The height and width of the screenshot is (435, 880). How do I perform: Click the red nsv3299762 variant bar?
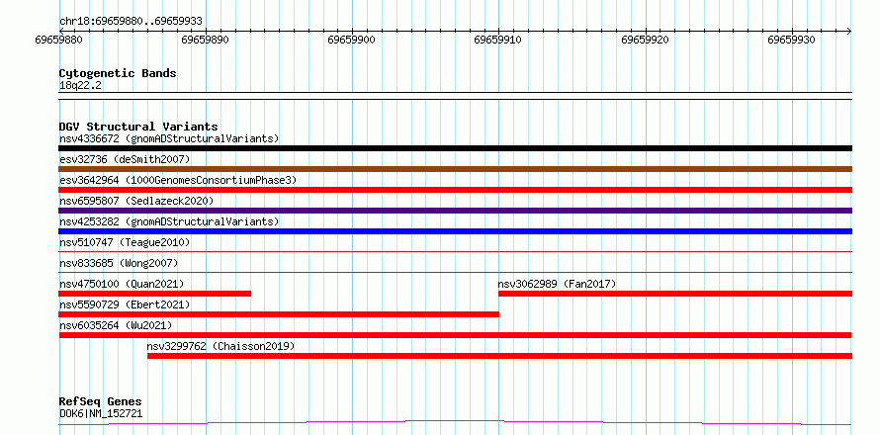(499, 356)
